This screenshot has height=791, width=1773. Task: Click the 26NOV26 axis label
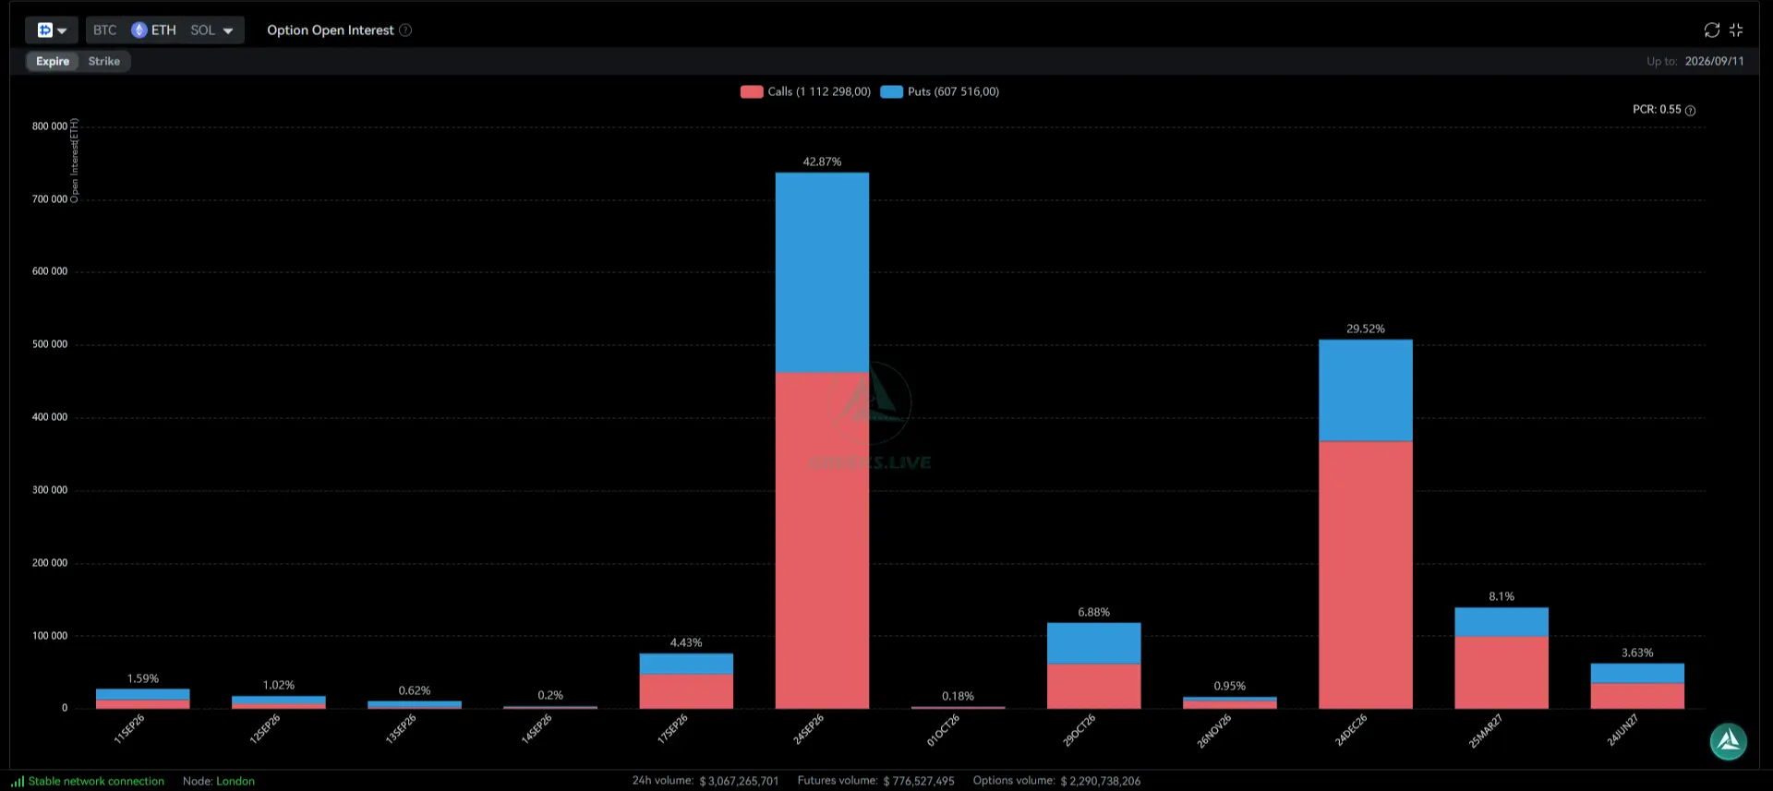1214,731
